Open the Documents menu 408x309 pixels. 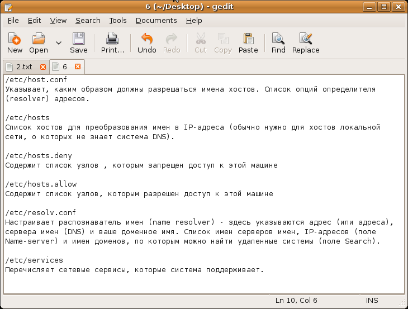(156, 20)
